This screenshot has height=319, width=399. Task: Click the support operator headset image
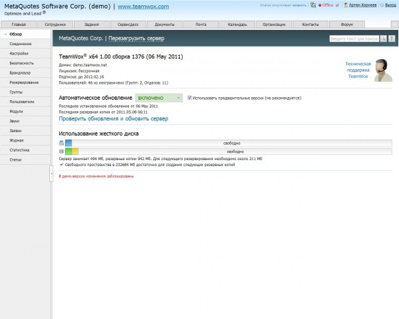click(x=383, y=70)
